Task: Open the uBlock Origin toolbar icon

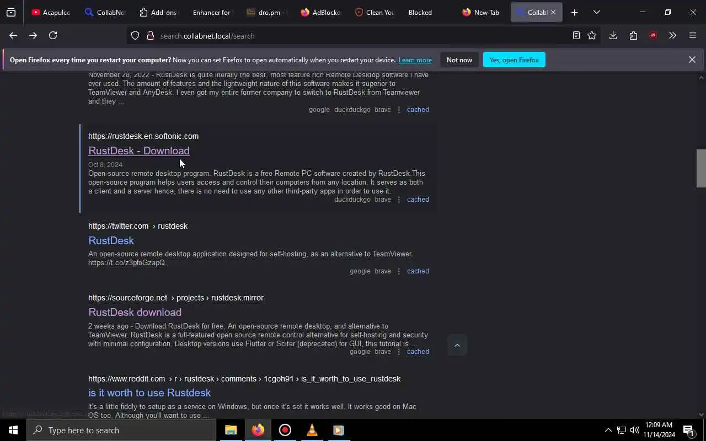Action: point(653,35)
